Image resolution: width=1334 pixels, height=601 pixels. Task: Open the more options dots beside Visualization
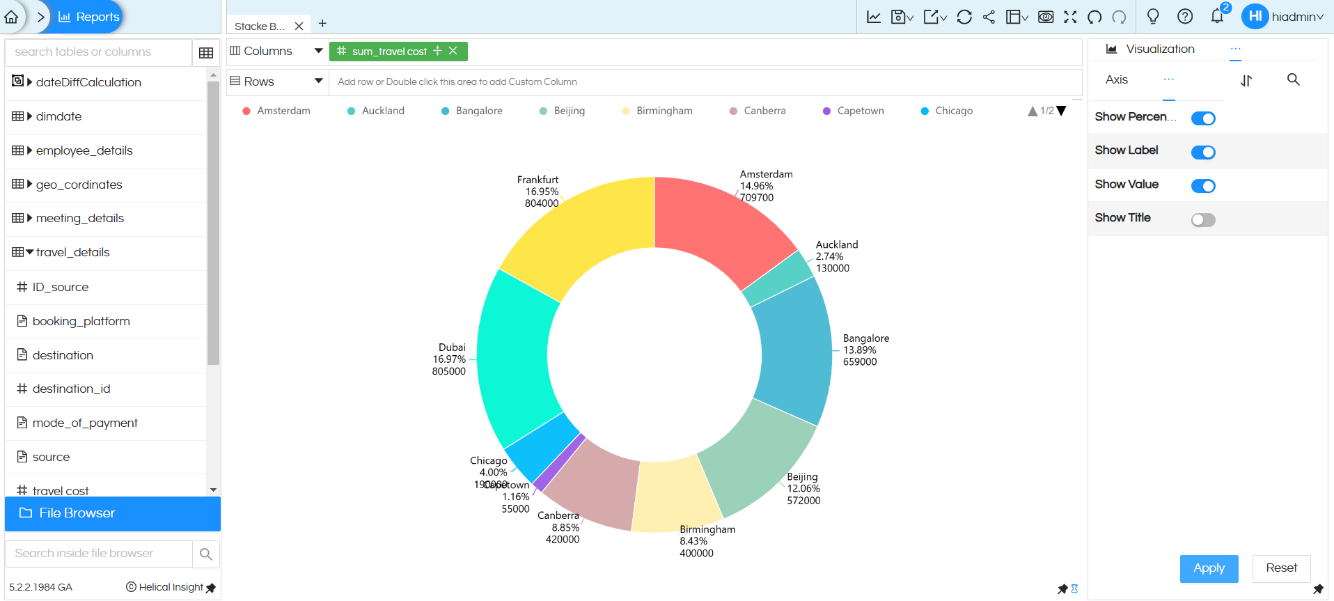(x=1236, y=49)
